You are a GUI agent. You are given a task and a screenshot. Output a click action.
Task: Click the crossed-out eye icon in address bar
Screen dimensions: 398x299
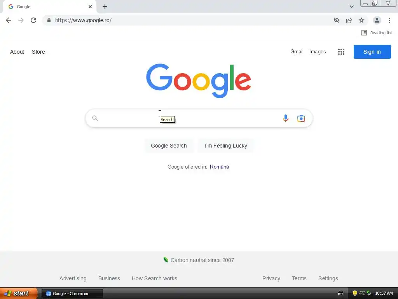point(337,20)
